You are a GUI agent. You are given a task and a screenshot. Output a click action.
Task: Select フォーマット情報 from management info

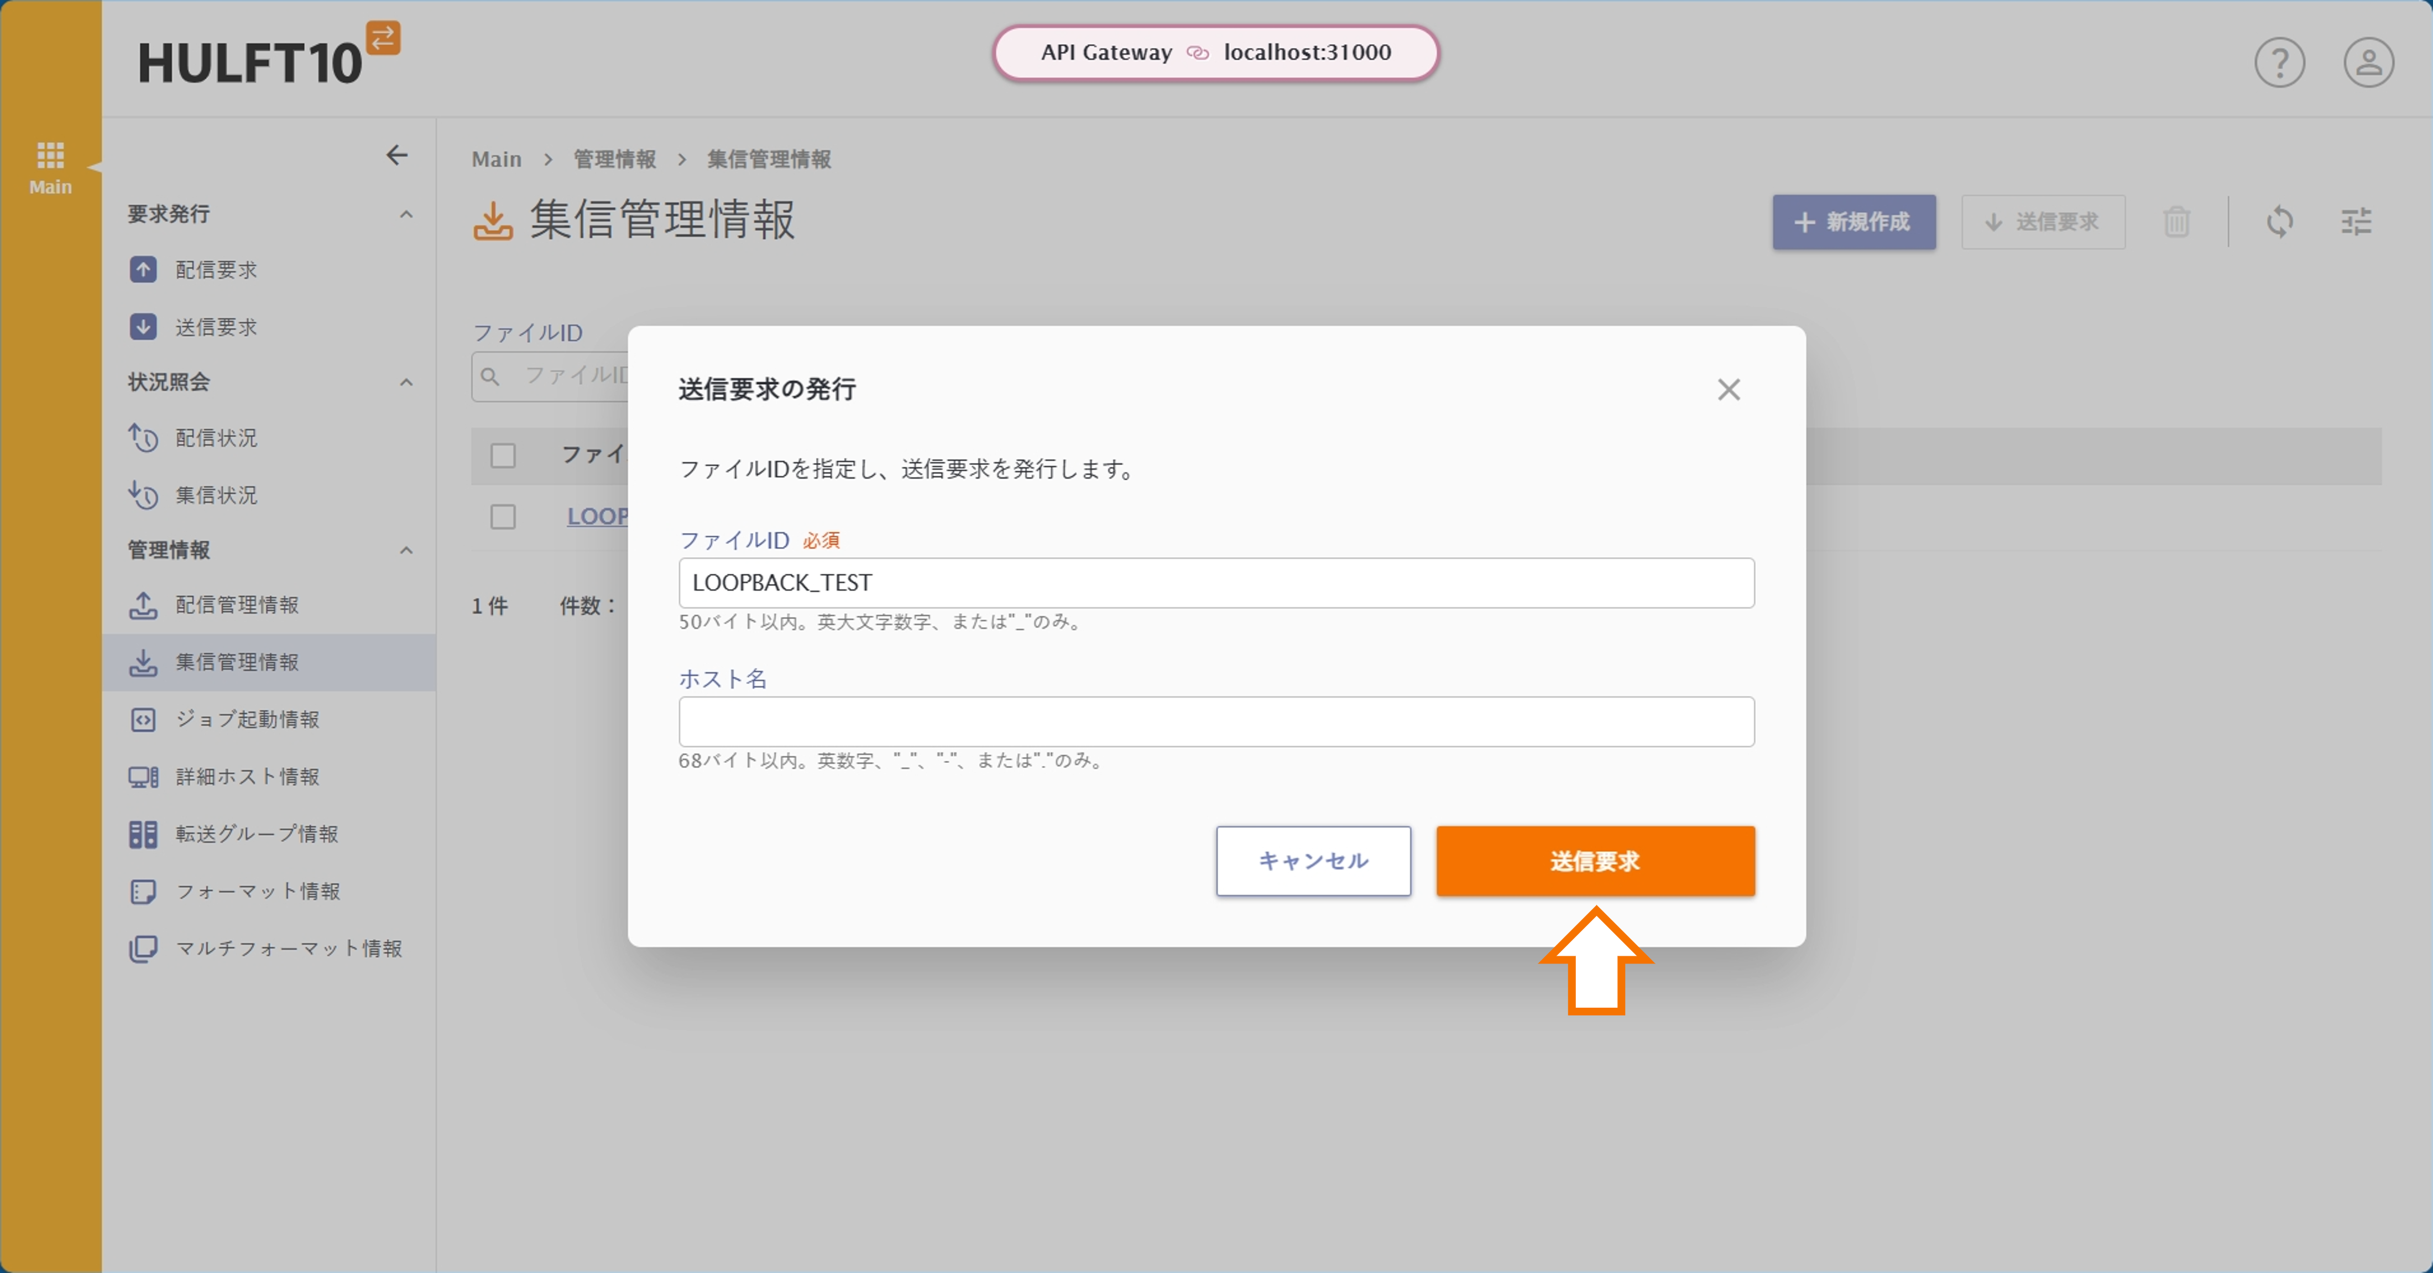coord(258,890)
